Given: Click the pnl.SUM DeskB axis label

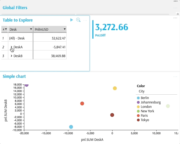Looking at the screenshot, I should 6,111.
